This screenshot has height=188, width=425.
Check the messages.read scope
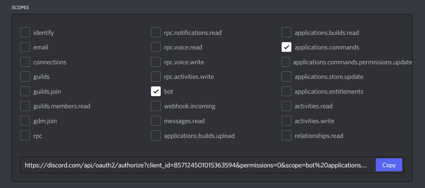pos(156,120)
